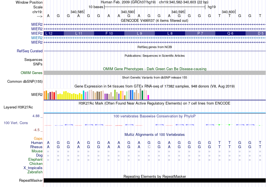Screen dimensions: 266x187
Task: Click the RefSeq Curated track label
Action: tap(30, 51)
